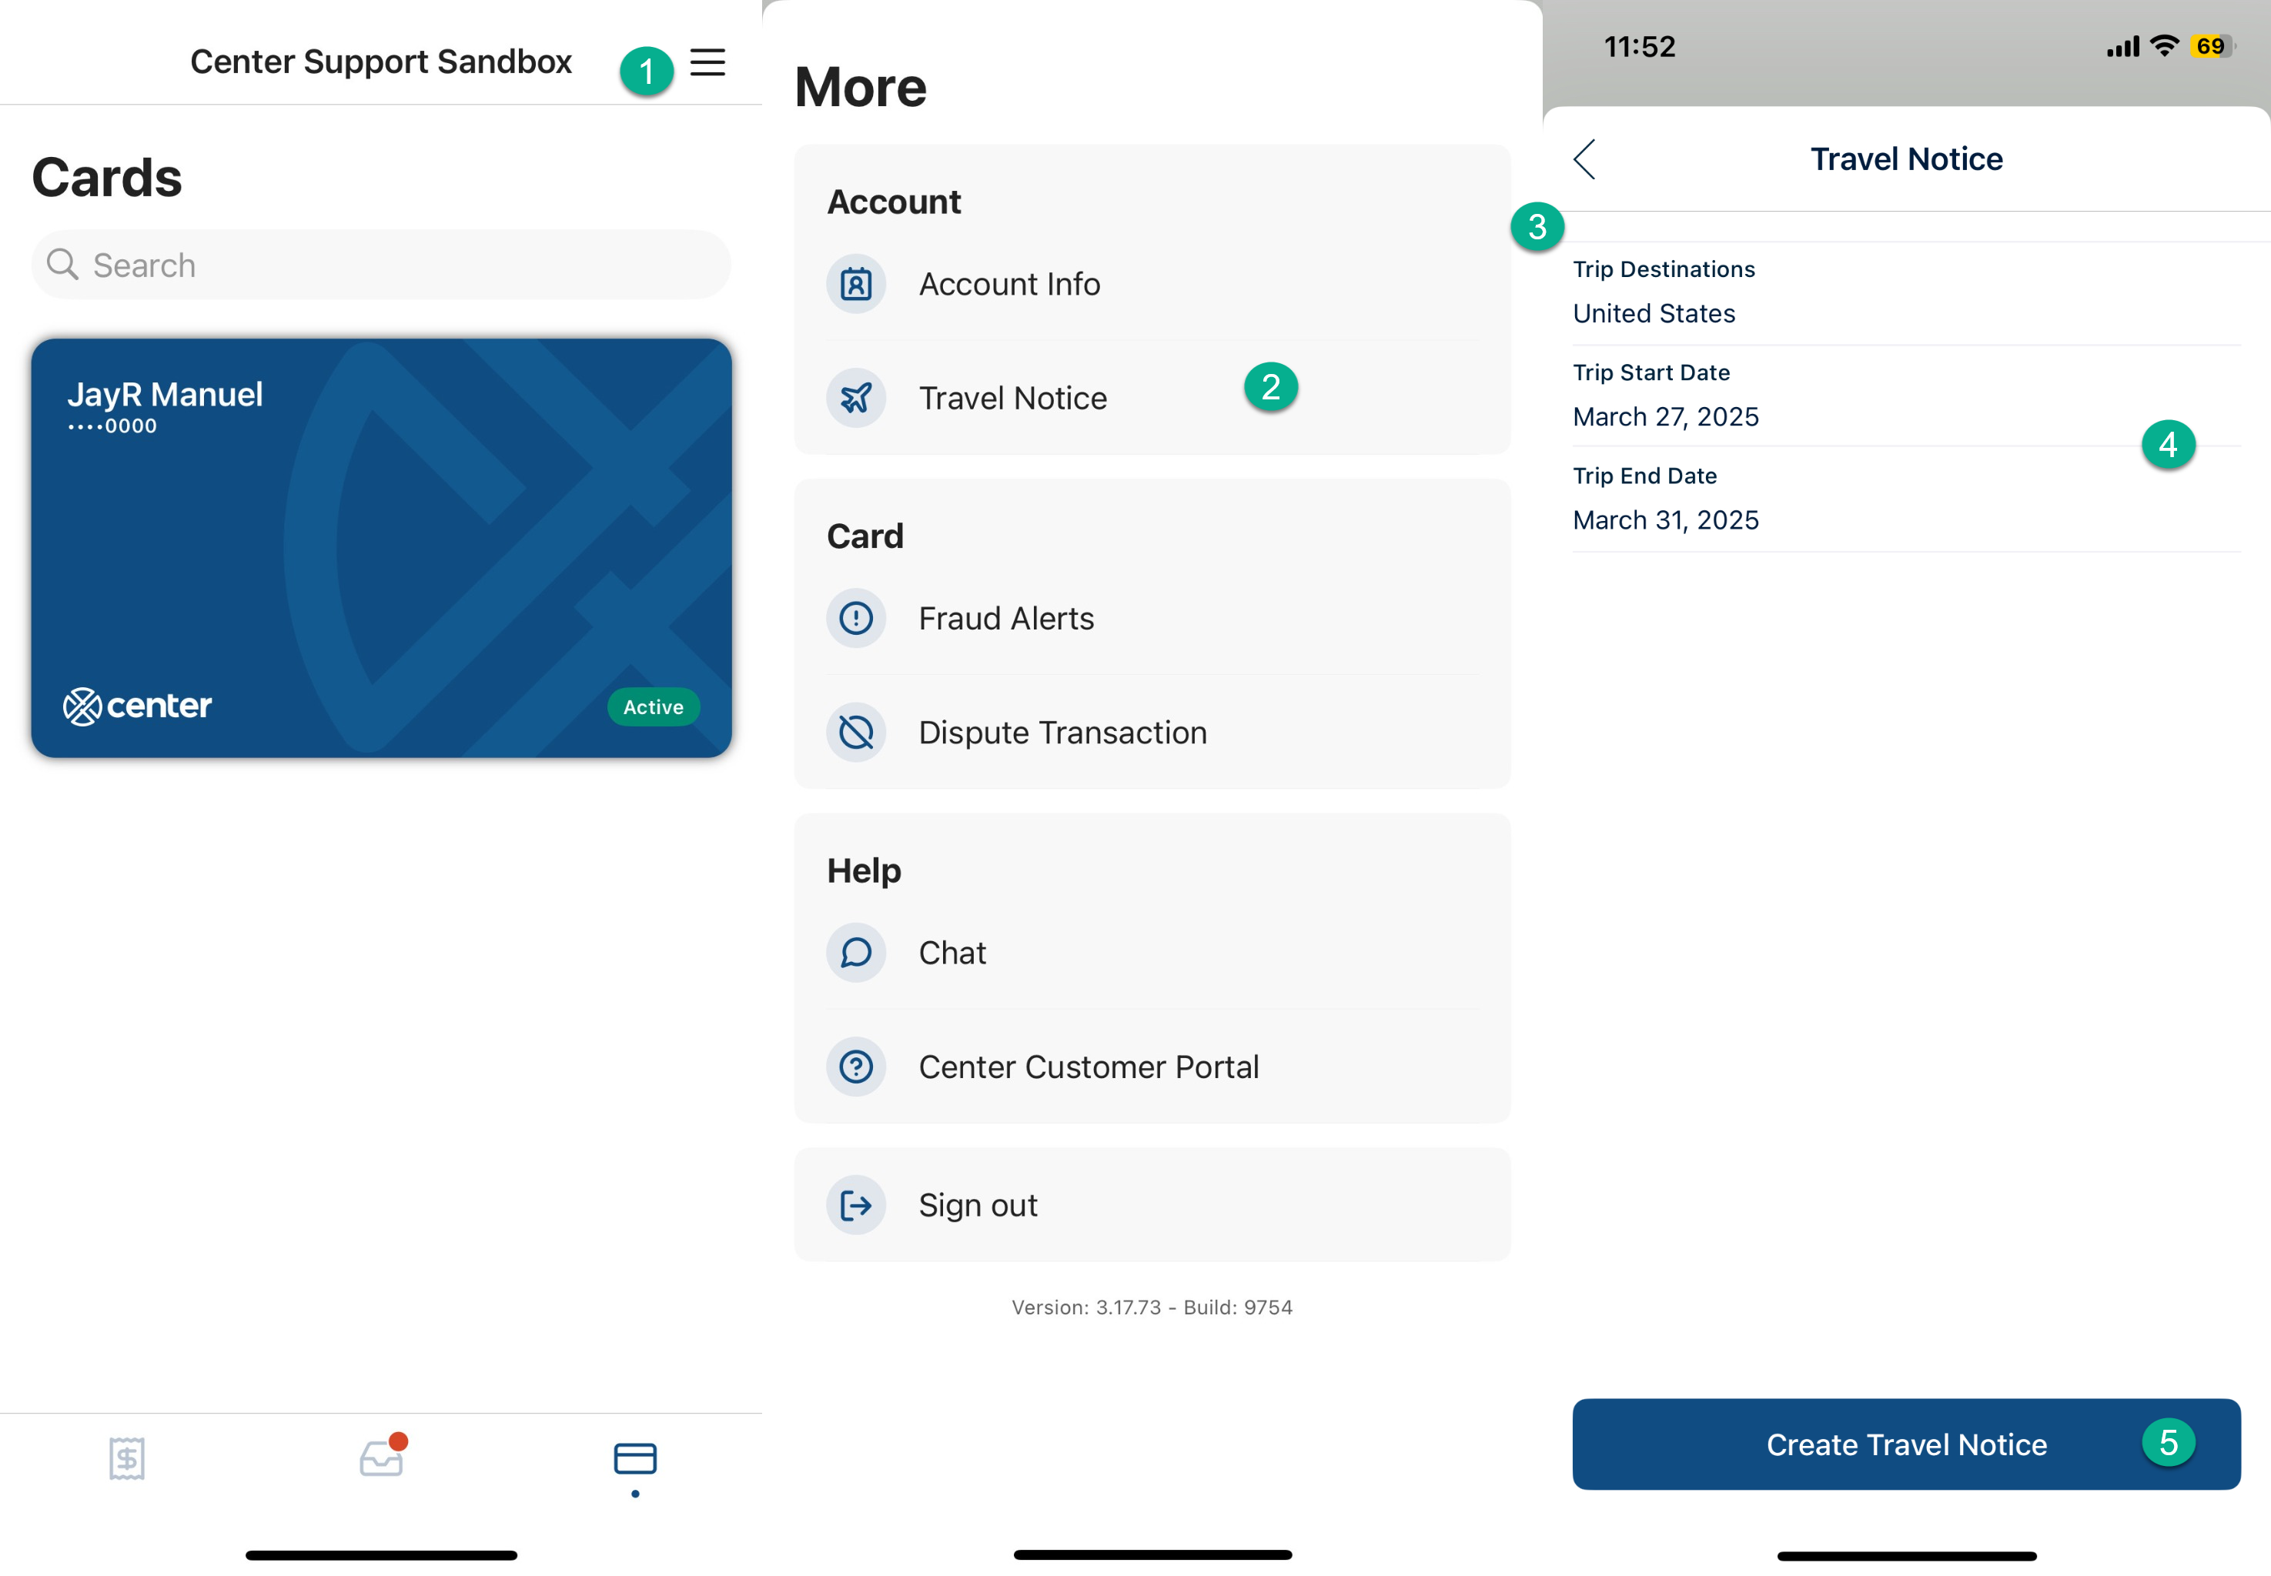Edit Trip Destinations United States field

click(1653, 313)
